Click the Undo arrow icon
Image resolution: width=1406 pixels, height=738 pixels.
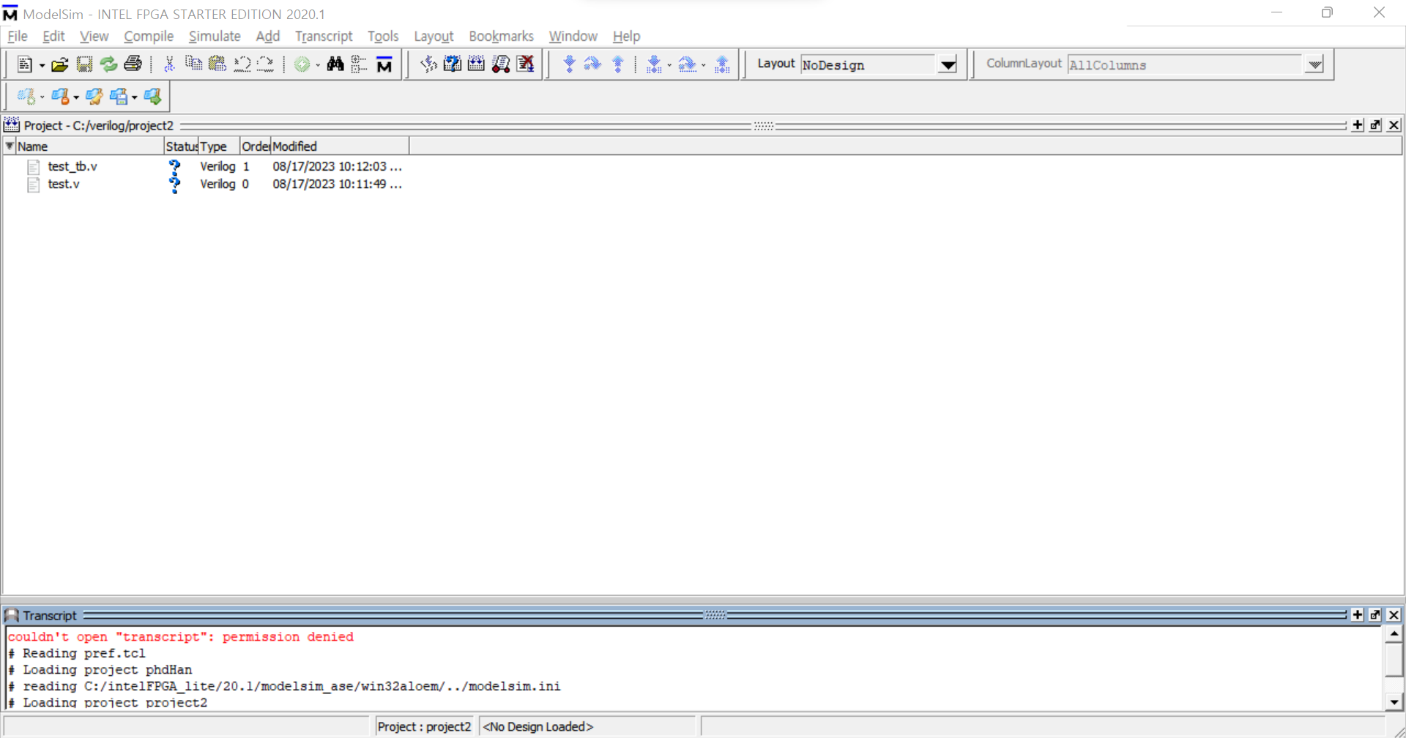pyautogui.click(x=242, y=64)
